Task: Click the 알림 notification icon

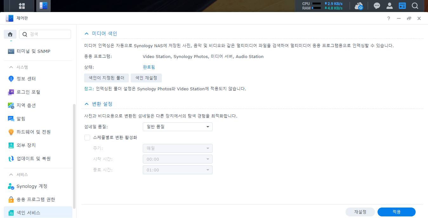Action: click(11, 119)
